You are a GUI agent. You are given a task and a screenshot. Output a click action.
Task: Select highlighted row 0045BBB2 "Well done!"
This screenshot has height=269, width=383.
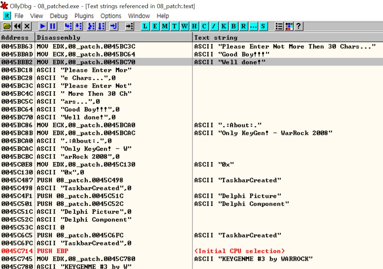[192, 62]
